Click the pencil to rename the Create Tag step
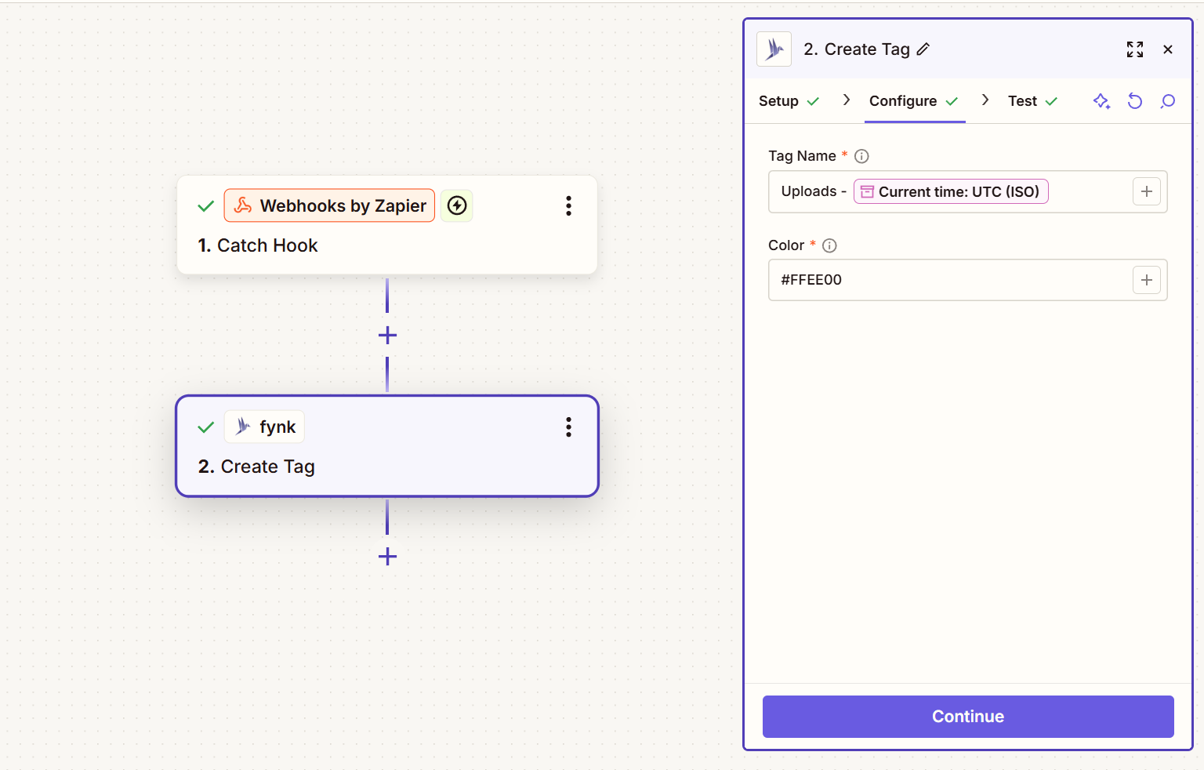 click(x=923, y=49)
